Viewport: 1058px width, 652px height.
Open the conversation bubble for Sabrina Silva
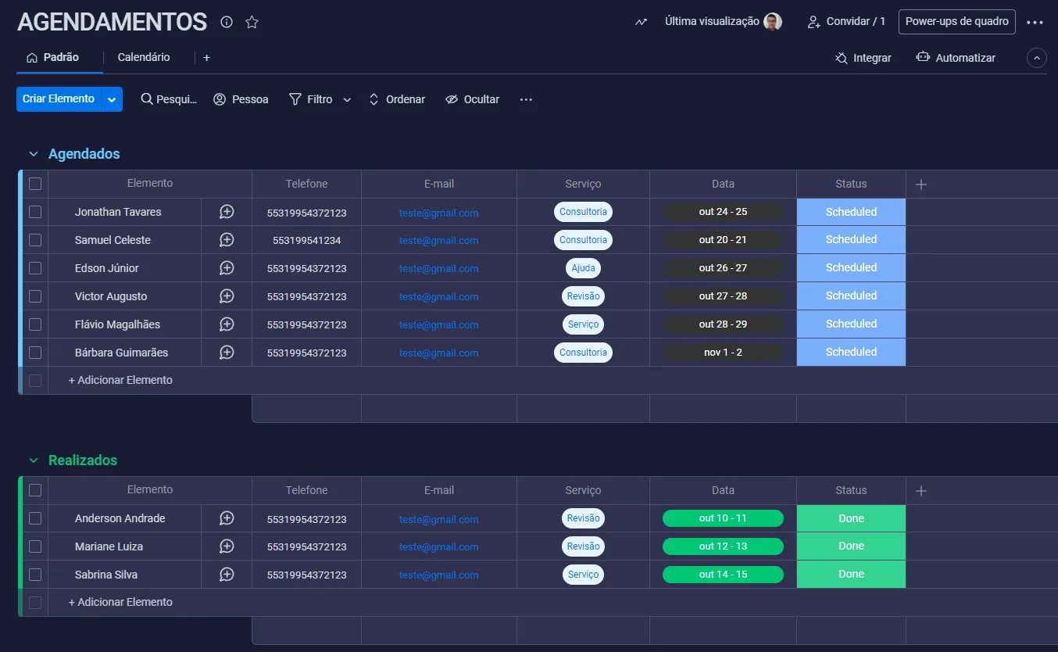(227, 575)
